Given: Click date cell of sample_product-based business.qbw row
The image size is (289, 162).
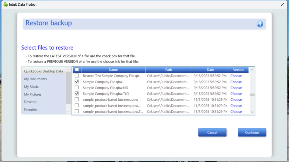Looking at the screenshot, I should [x=210, y=100].
